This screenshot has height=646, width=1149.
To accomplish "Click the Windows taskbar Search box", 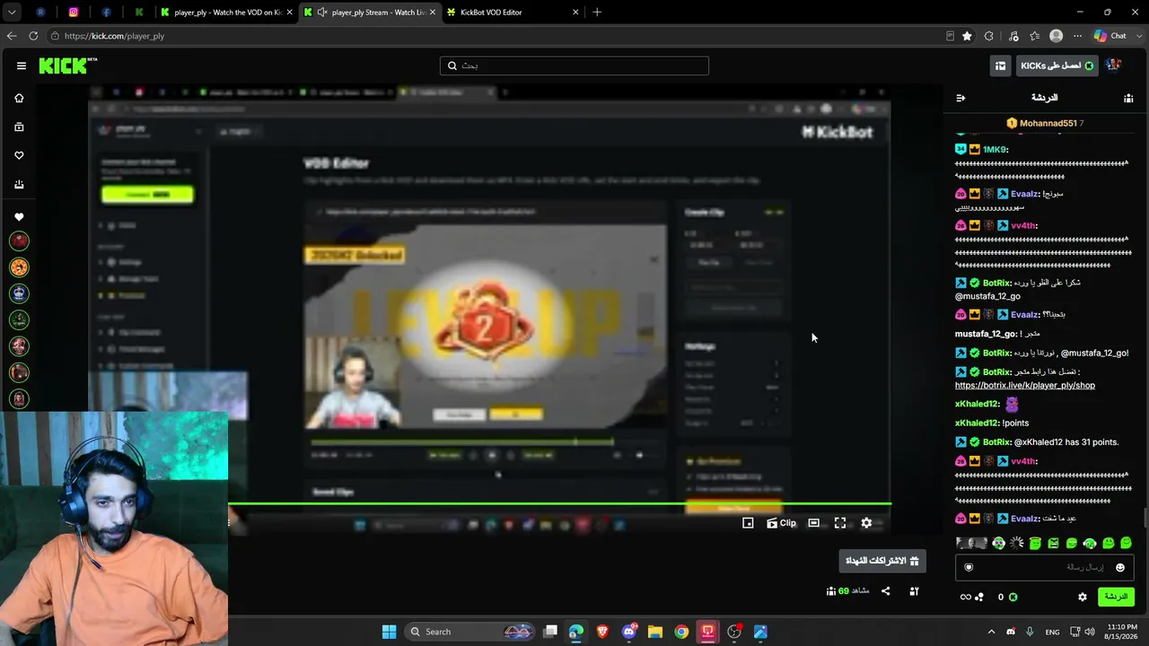I will 470,632.
